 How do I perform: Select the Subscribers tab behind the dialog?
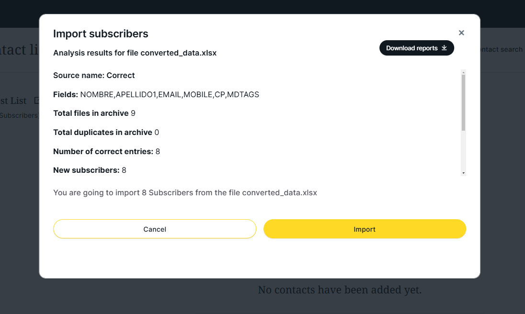18,115
